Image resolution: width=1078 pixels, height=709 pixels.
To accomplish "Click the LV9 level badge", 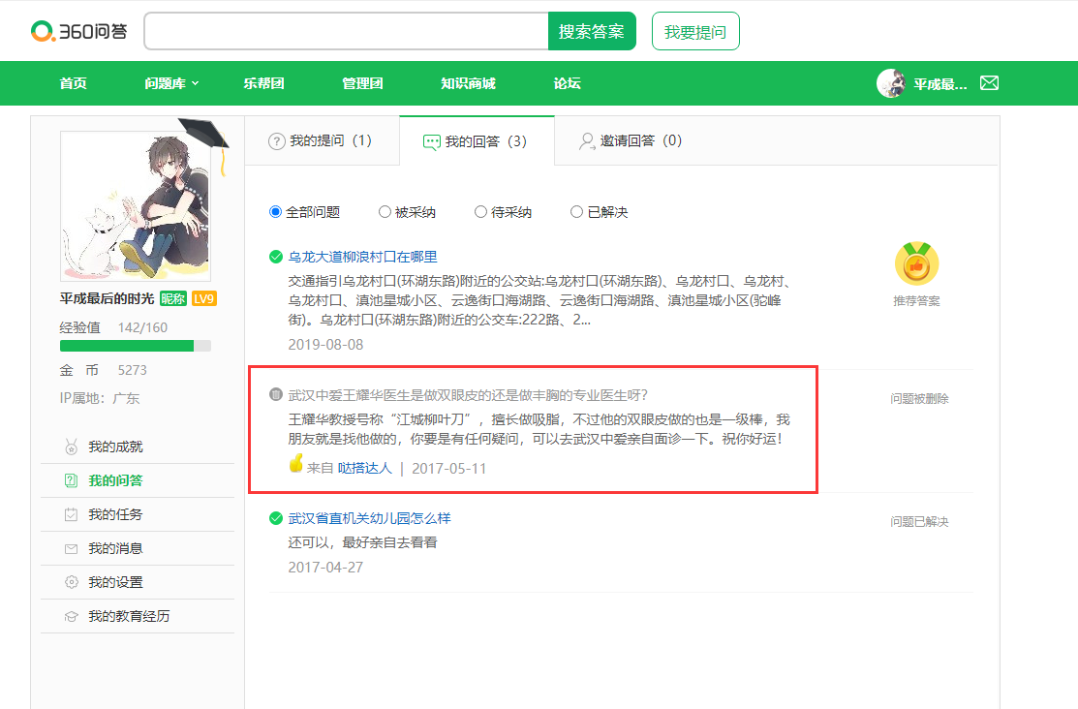I will [203, 298].
